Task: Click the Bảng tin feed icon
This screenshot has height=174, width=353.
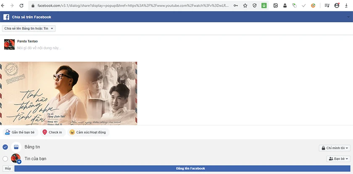Action: (16, 147)
